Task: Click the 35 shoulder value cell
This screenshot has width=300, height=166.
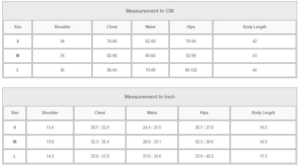Action: tap(62, 56)
